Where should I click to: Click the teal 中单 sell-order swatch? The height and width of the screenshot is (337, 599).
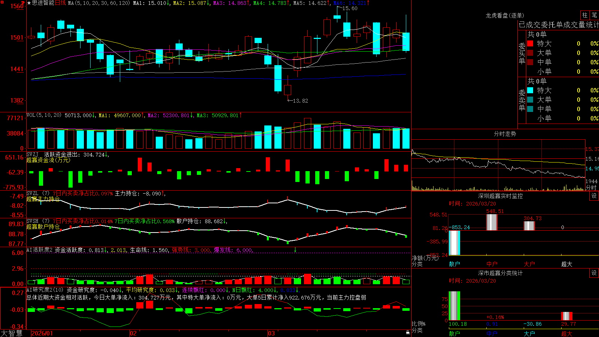pos(530,109)
